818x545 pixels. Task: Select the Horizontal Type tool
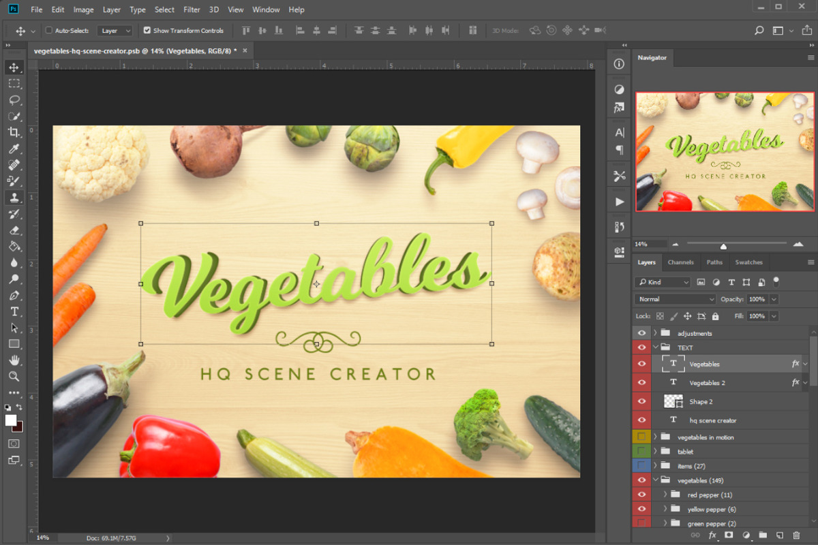[x=14, y=311]
